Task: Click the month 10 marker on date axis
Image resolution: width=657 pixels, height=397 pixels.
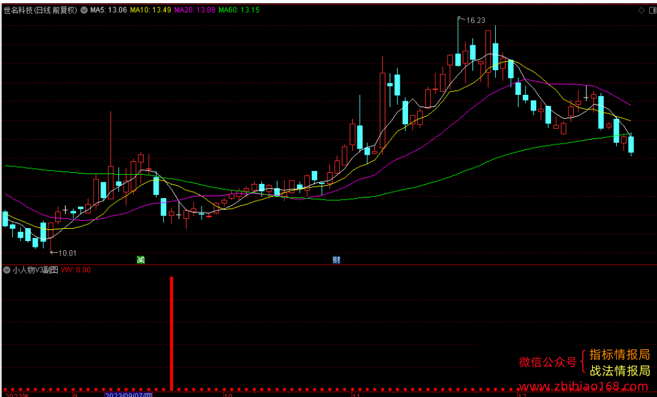Action: pos(228,394)
